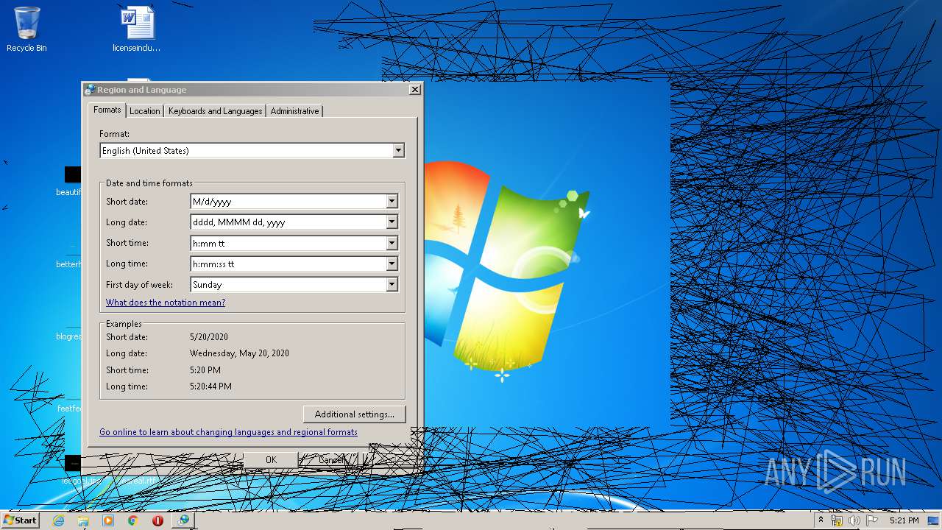Open Opera browser from the taskbar

tap(157, 520)
